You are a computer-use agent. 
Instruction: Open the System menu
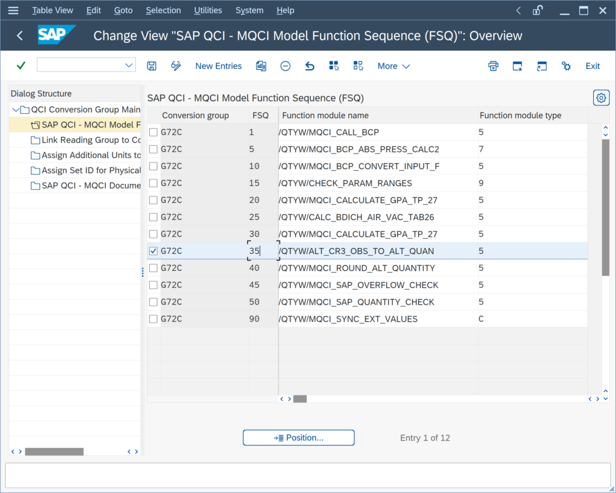pyautogui.click(x=250, y=11)
